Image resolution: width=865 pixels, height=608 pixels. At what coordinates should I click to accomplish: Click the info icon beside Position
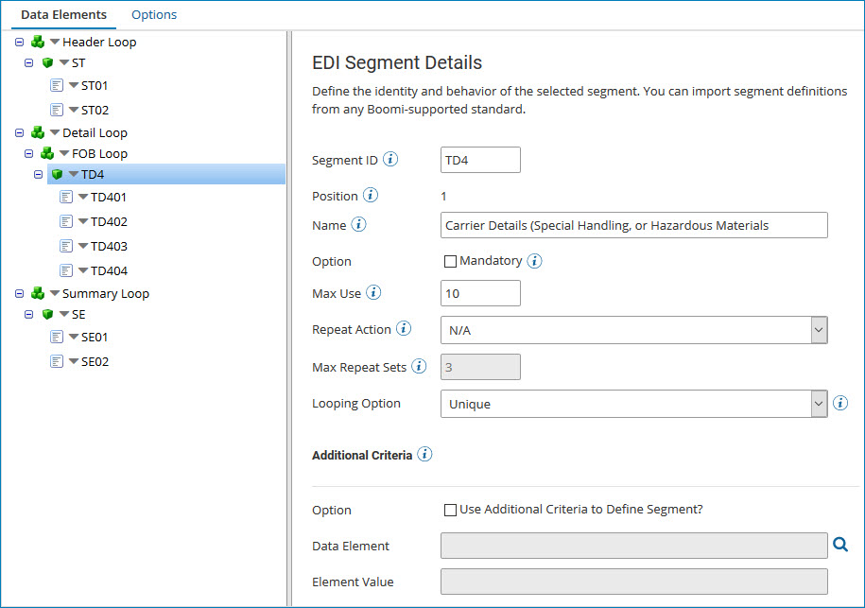[x=371, y=196]
